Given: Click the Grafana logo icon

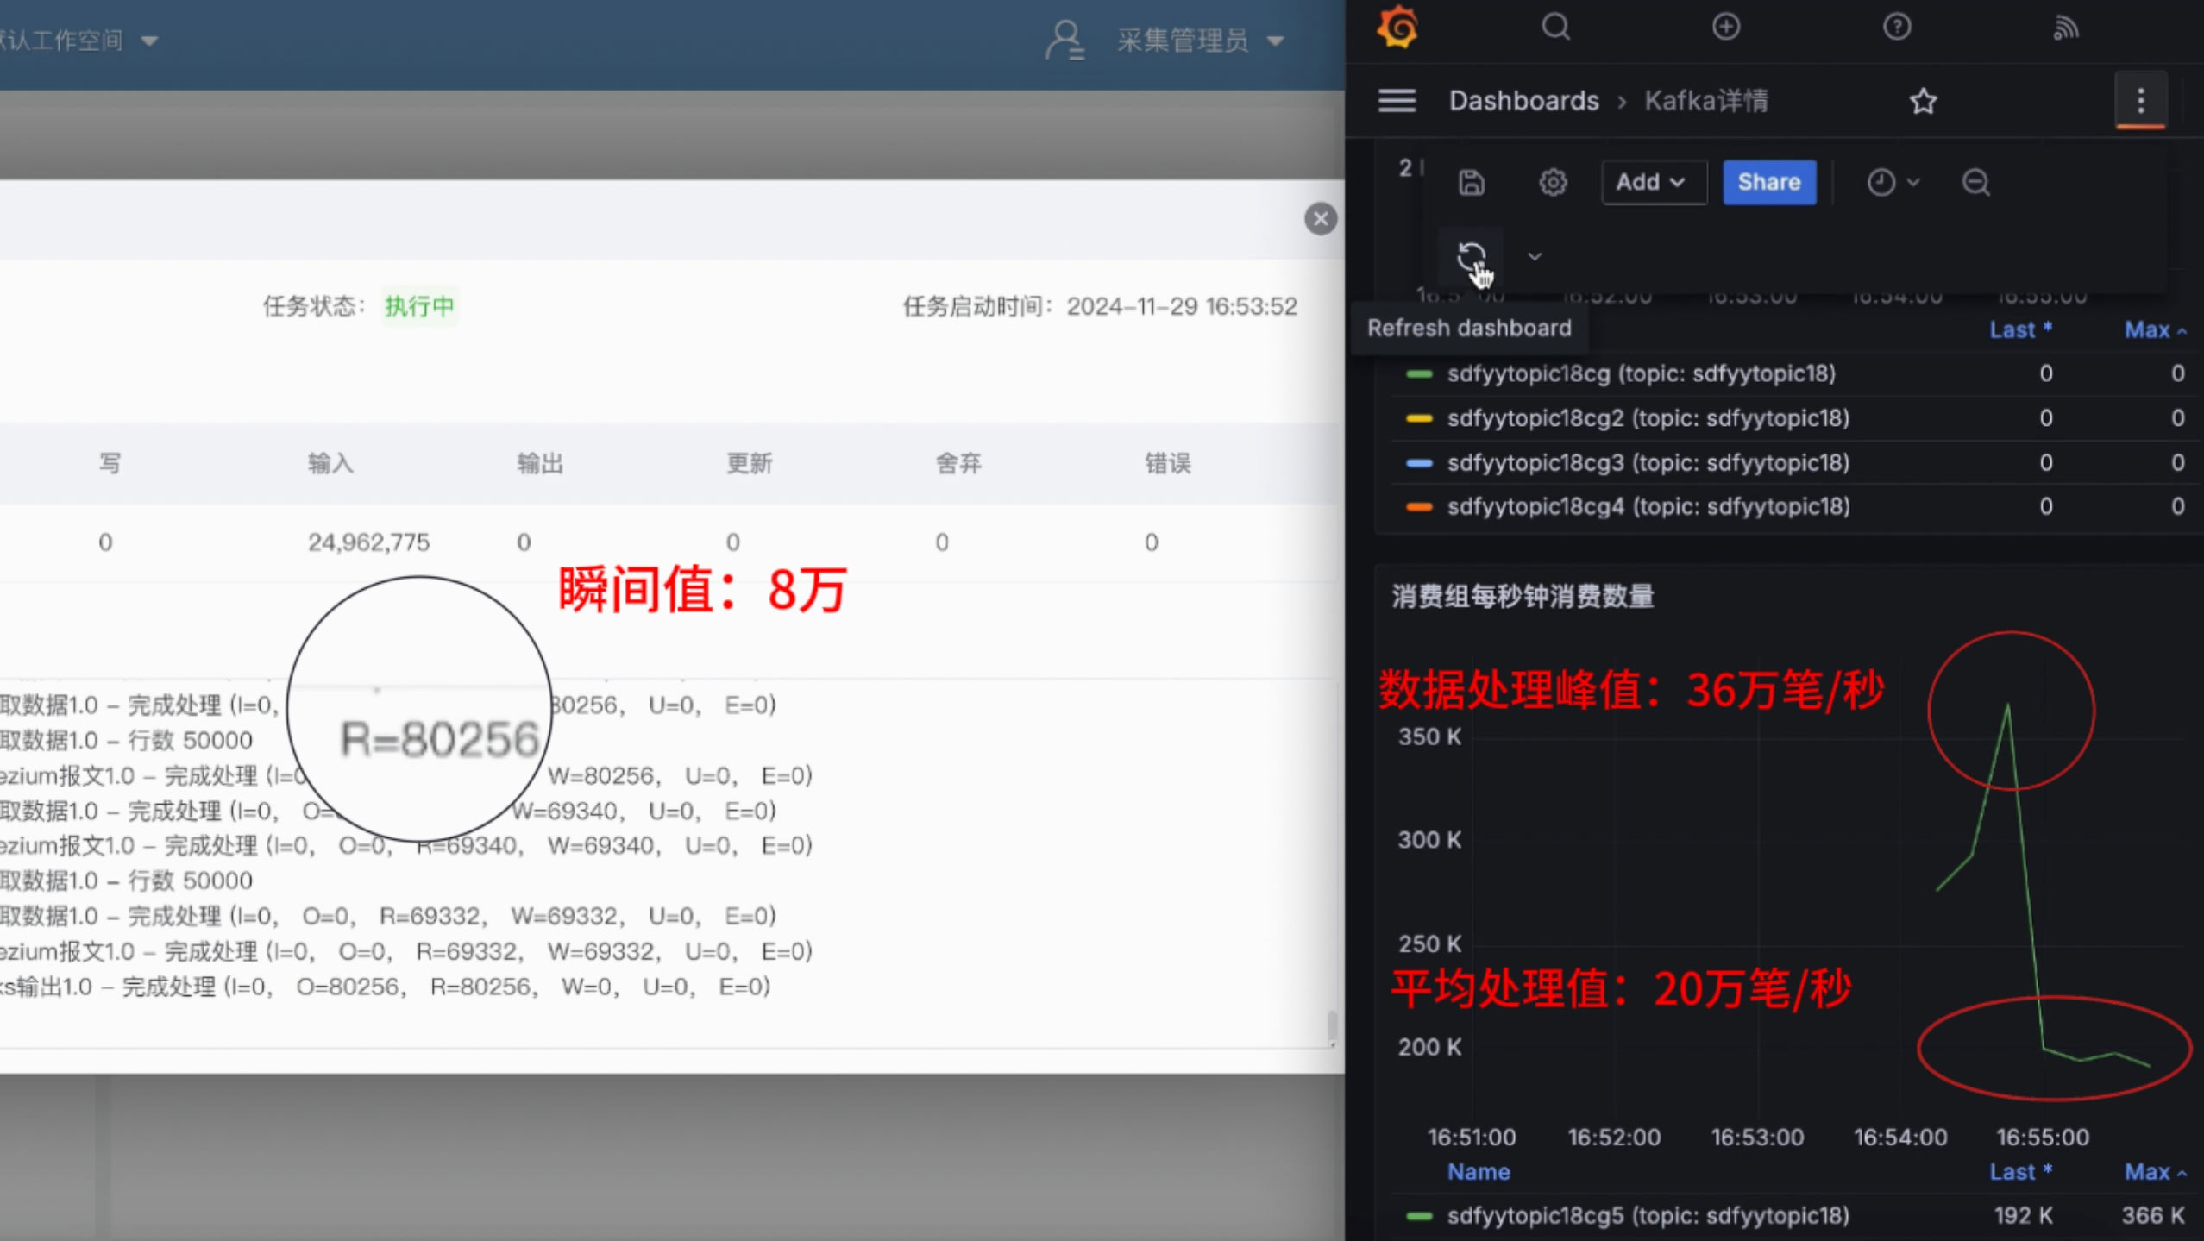Looking at the screenshot, I should tap(1398, 28).
